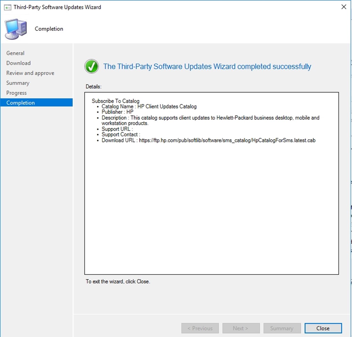
Task: Close the wizard window with the X
Action: click(344, 7)
